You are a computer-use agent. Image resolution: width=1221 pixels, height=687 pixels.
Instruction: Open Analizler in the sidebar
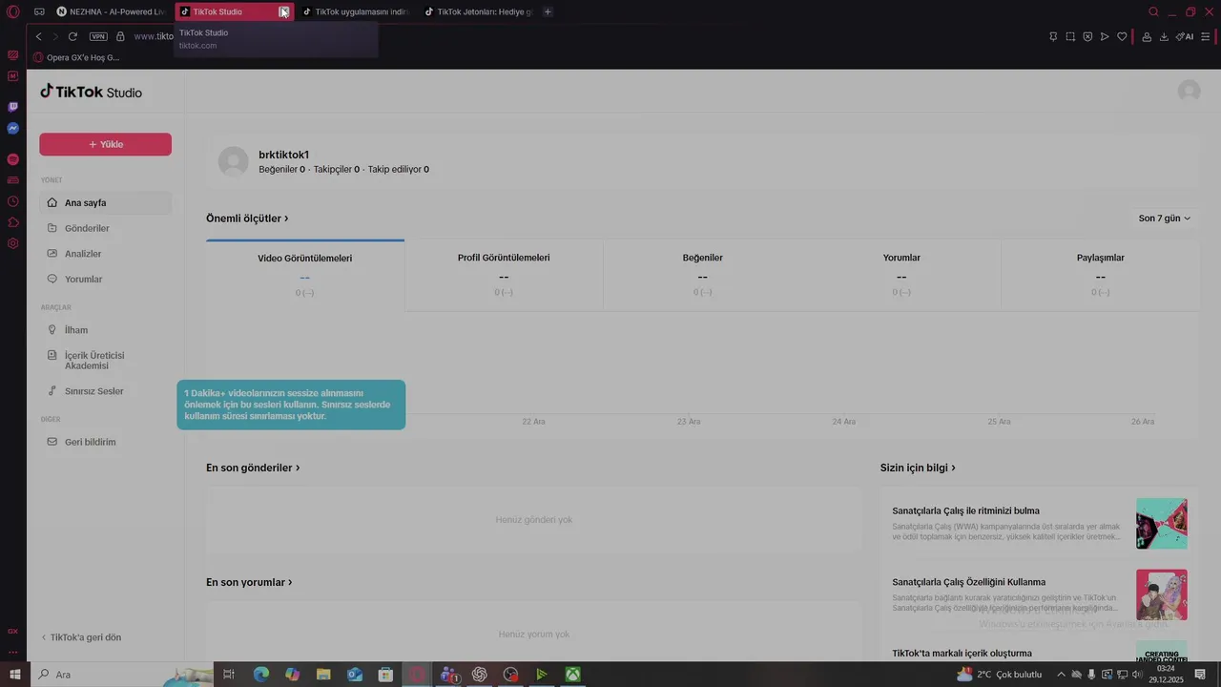click(105, 254)
